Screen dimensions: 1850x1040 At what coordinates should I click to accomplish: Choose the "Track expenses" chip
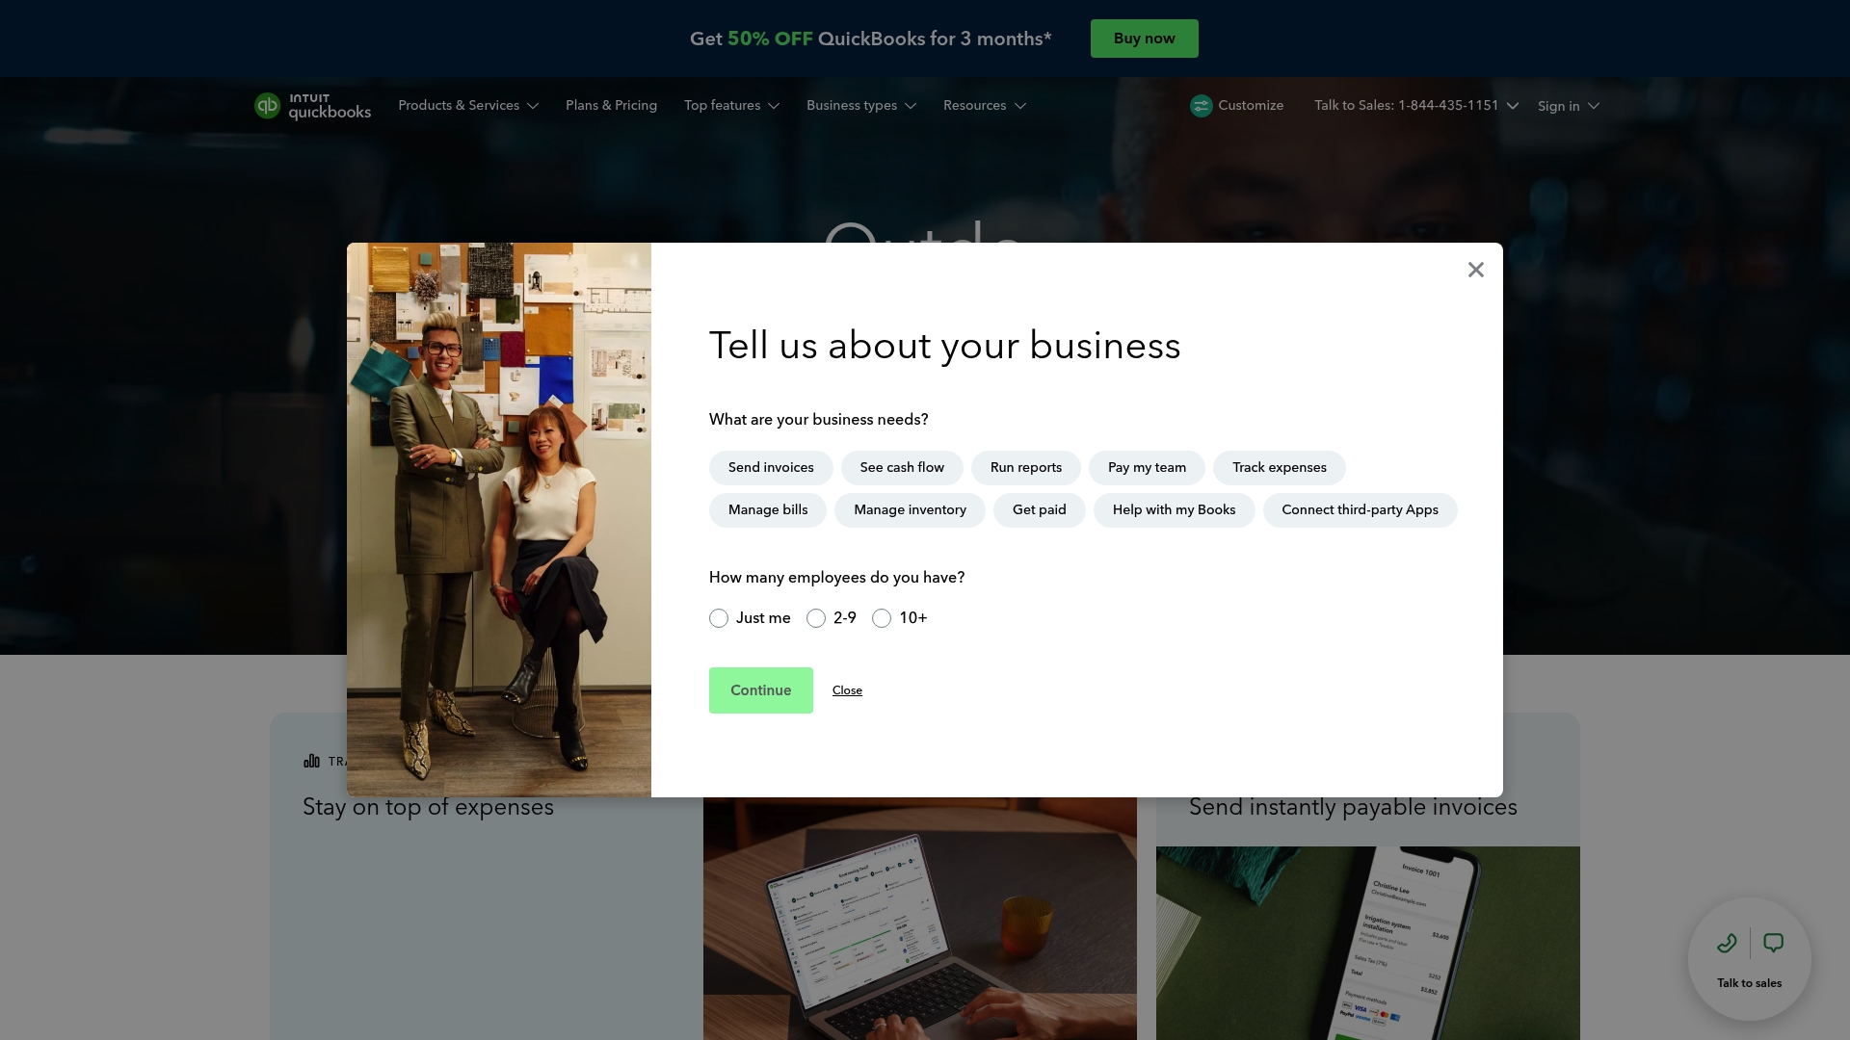pyautogui.click(x=1279, y=467)
